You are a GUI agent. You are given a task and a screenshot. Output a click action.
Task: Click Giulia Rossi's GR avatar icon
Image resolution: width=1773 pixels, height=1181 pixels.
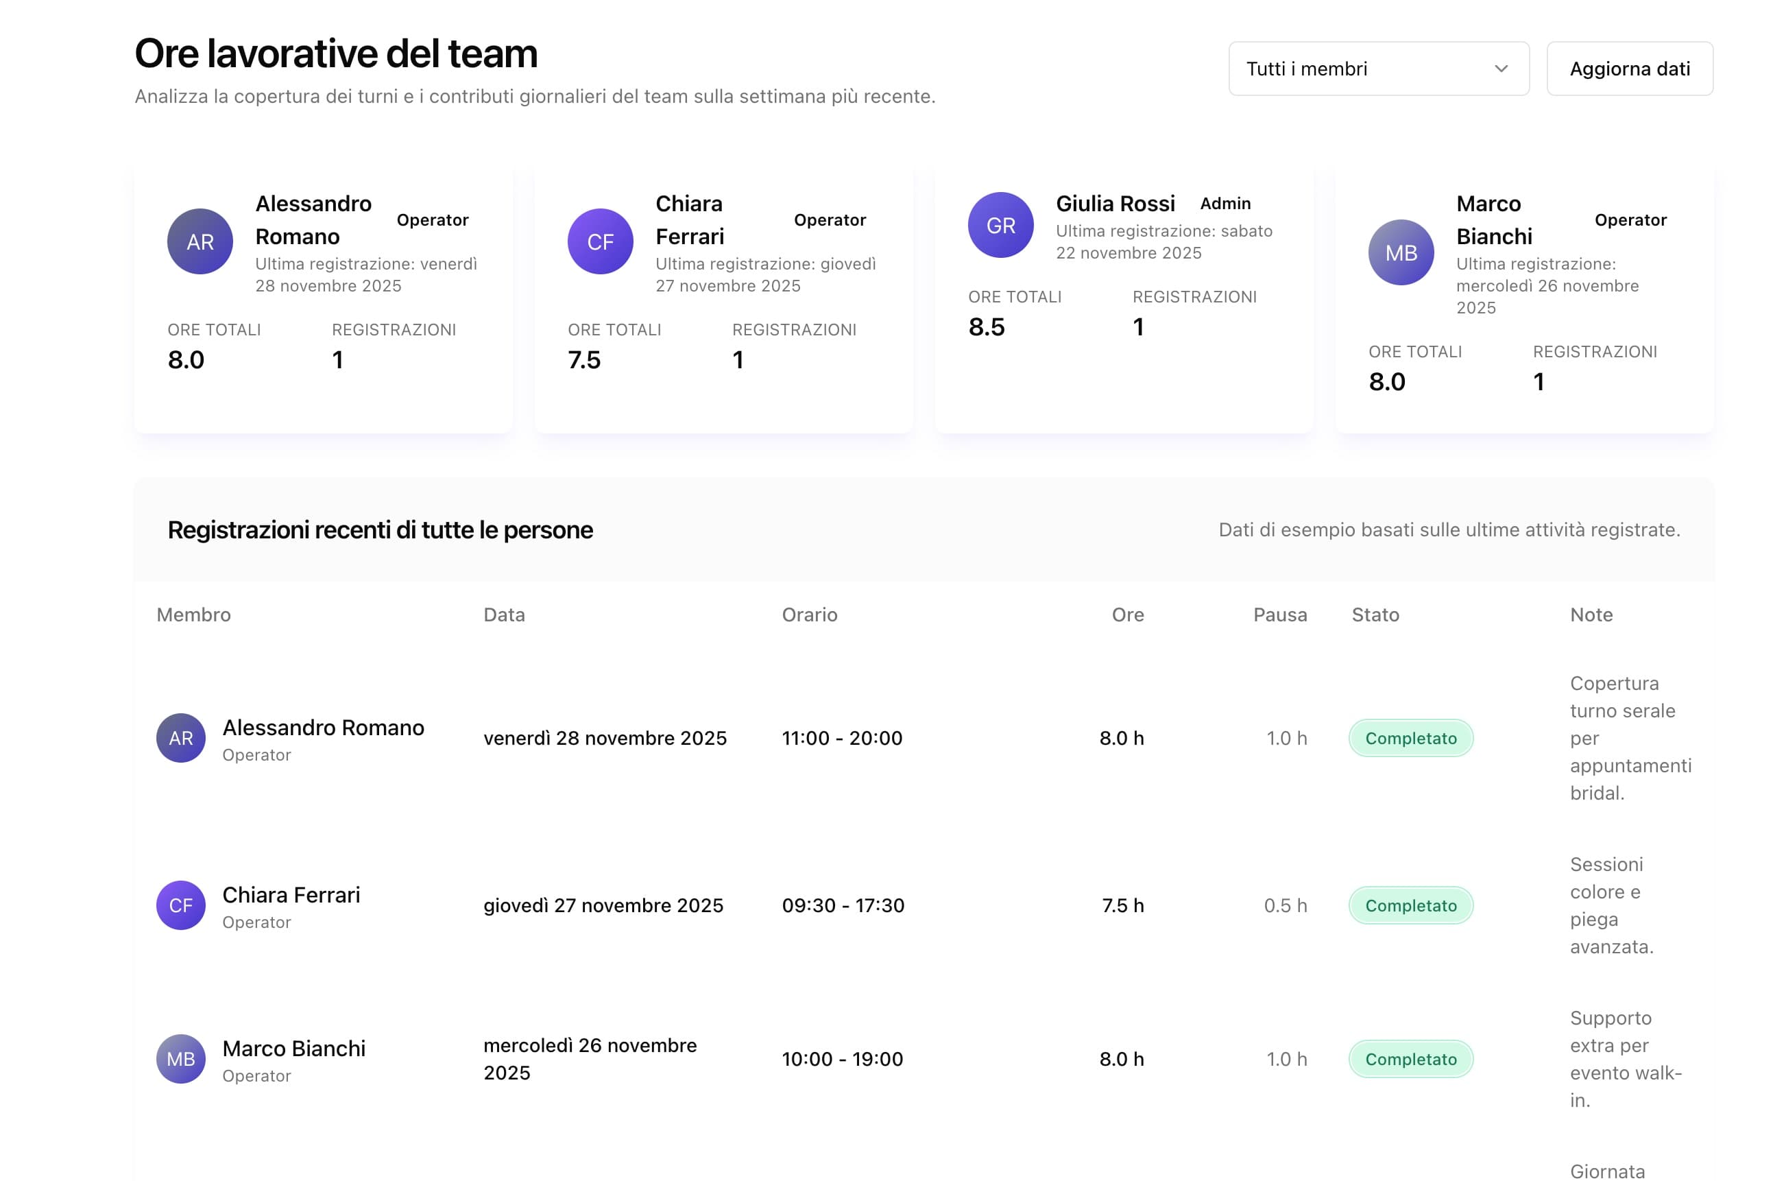point(1000,225)
